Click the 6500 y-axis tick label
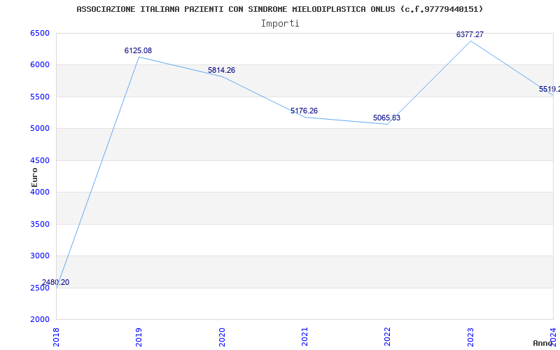Screen dimensions: 560x350 (40, 33)
